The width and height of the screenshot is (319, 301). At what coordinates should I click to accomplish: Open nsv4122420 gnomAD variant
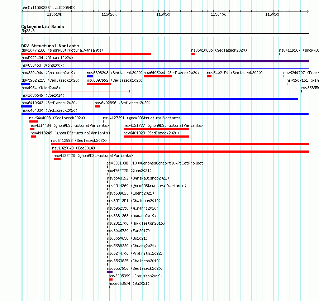tap(93, 156)
